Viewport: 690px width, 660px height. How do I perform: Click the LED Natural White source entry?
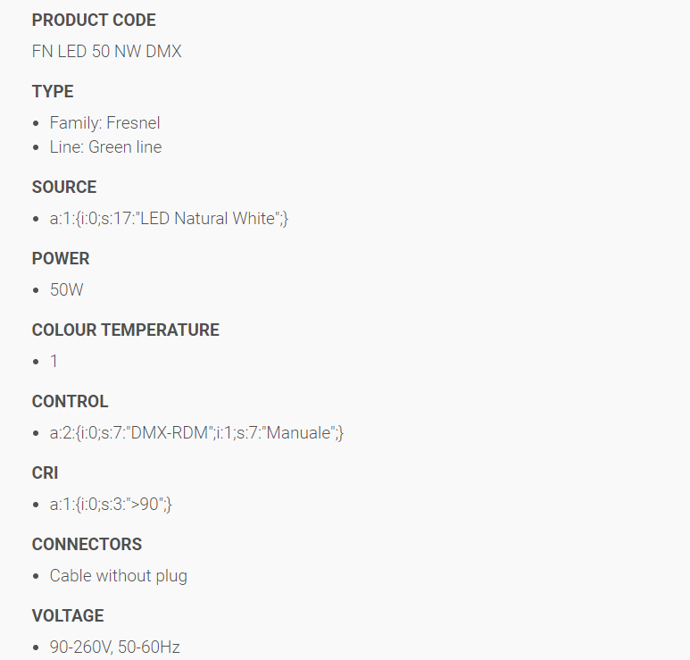coord(169,219)
